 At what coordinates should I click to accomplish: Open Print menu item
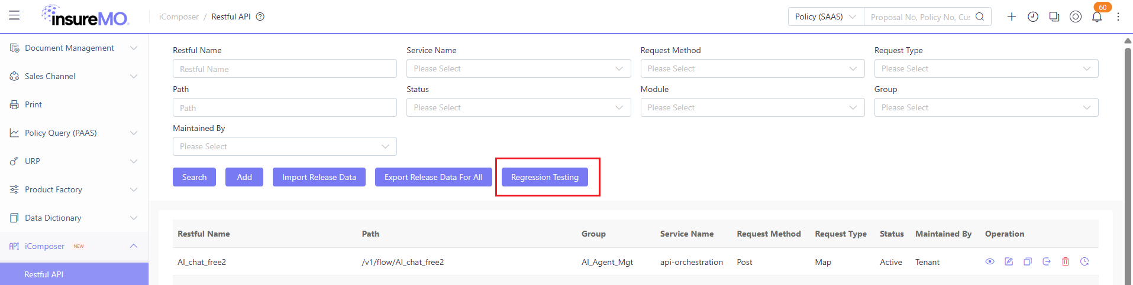74,104
